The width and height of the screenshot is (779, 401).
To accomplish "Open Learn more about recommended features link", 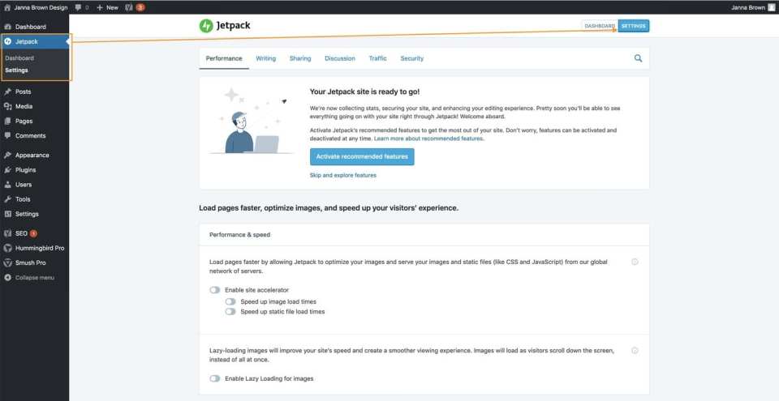I will point(428,139).
